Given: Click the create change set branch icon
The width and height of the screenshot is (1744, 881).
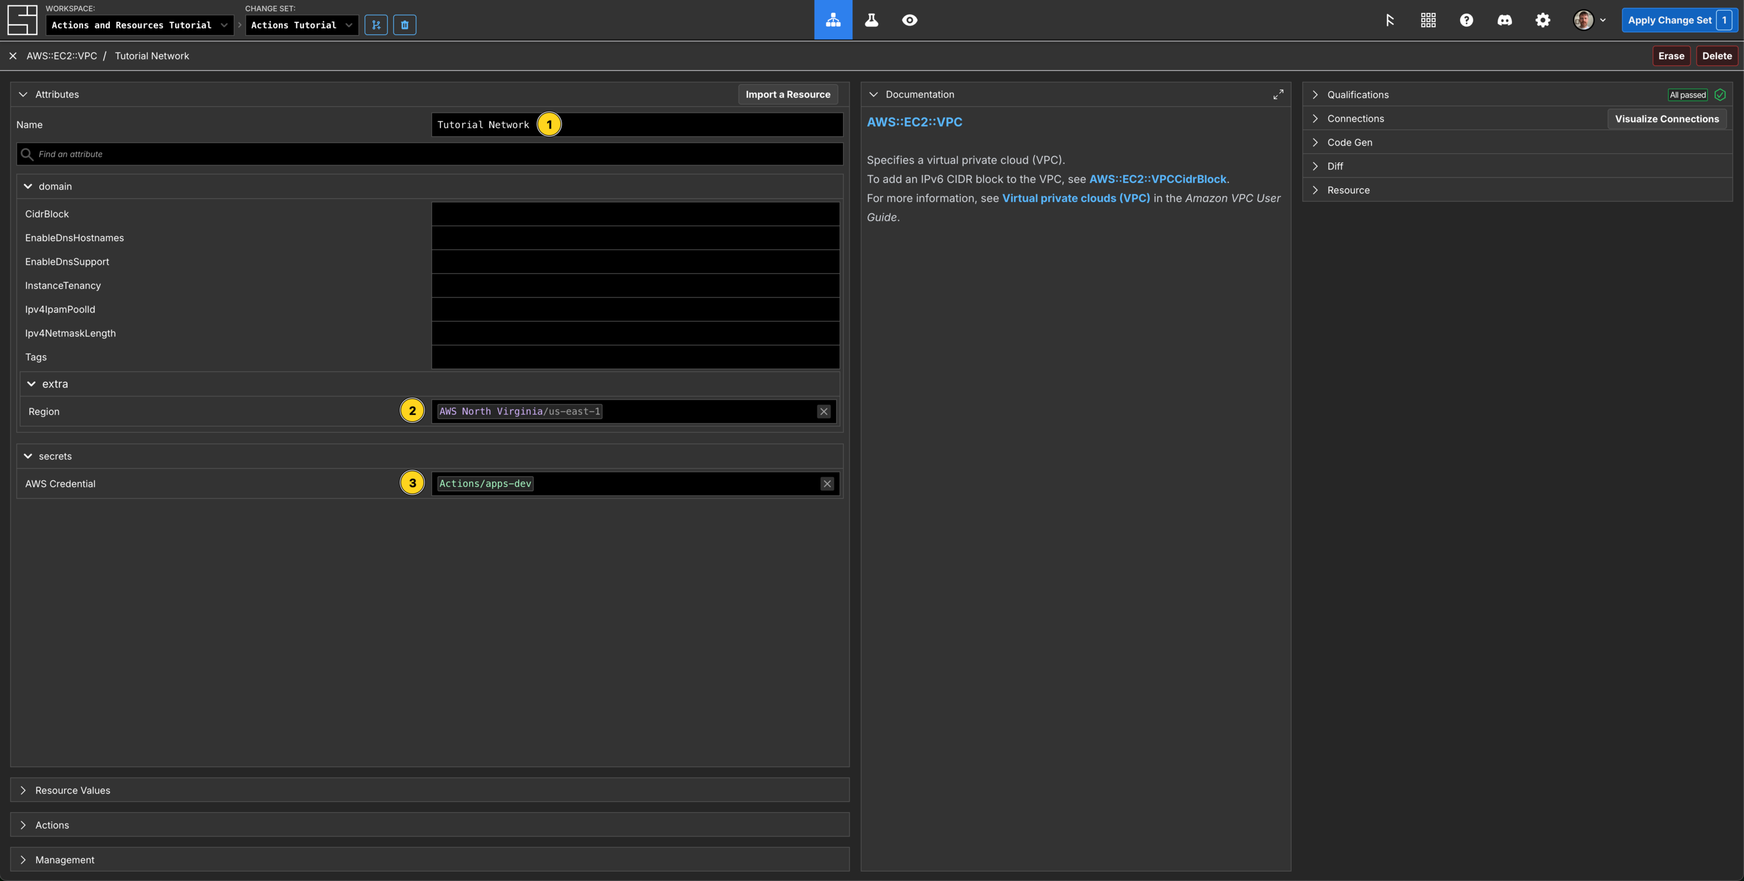Looking at the screenshot, I should (376, 25).
